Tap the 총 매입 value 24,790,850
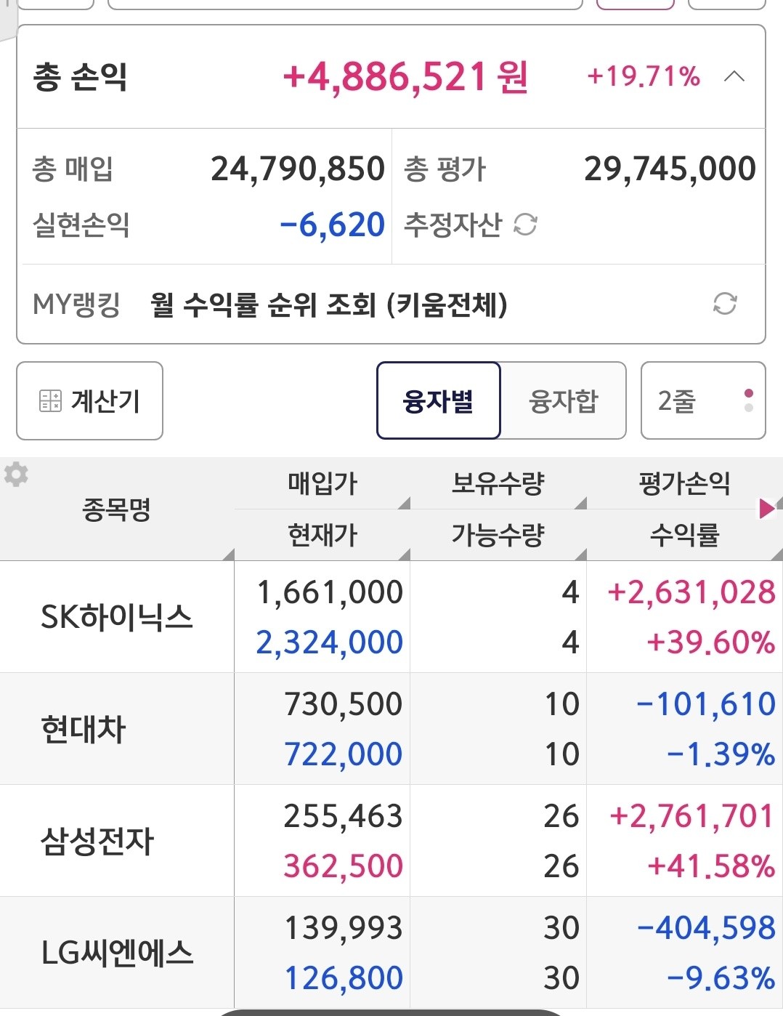783x1016 pixels. [x=298, y=169]
